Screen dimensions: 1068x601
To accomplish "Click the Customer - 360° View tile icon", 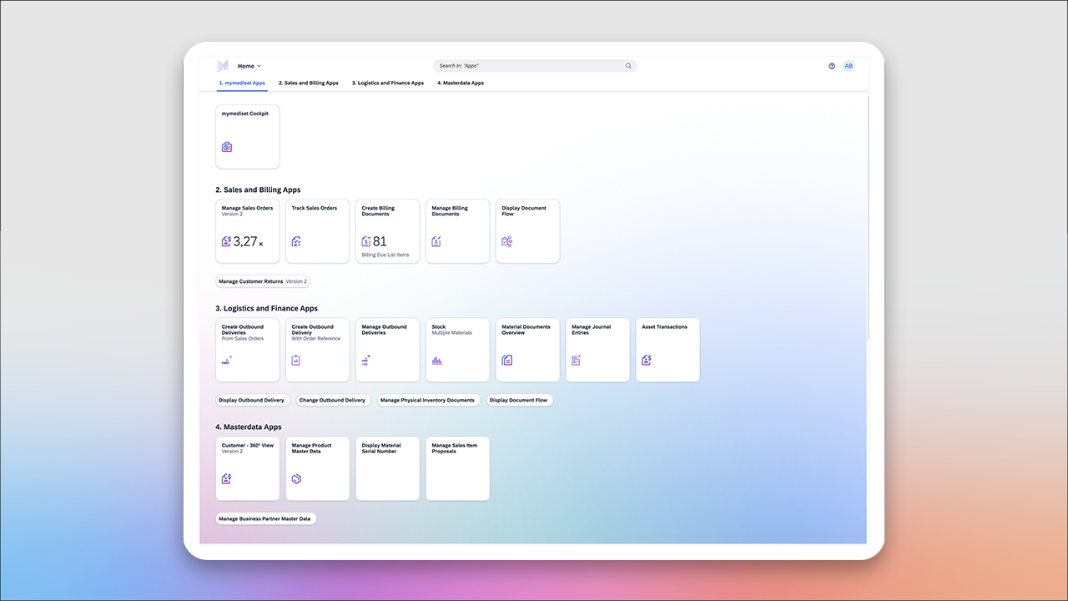I will pos(226,478).
